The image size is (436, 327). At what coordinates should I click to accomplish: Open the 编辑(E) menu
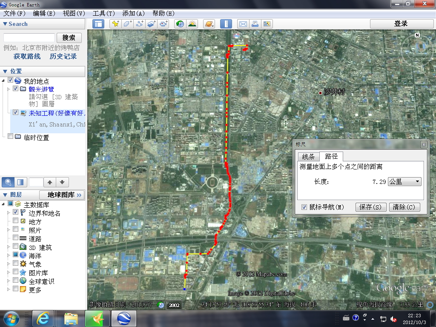pos(44,13)
